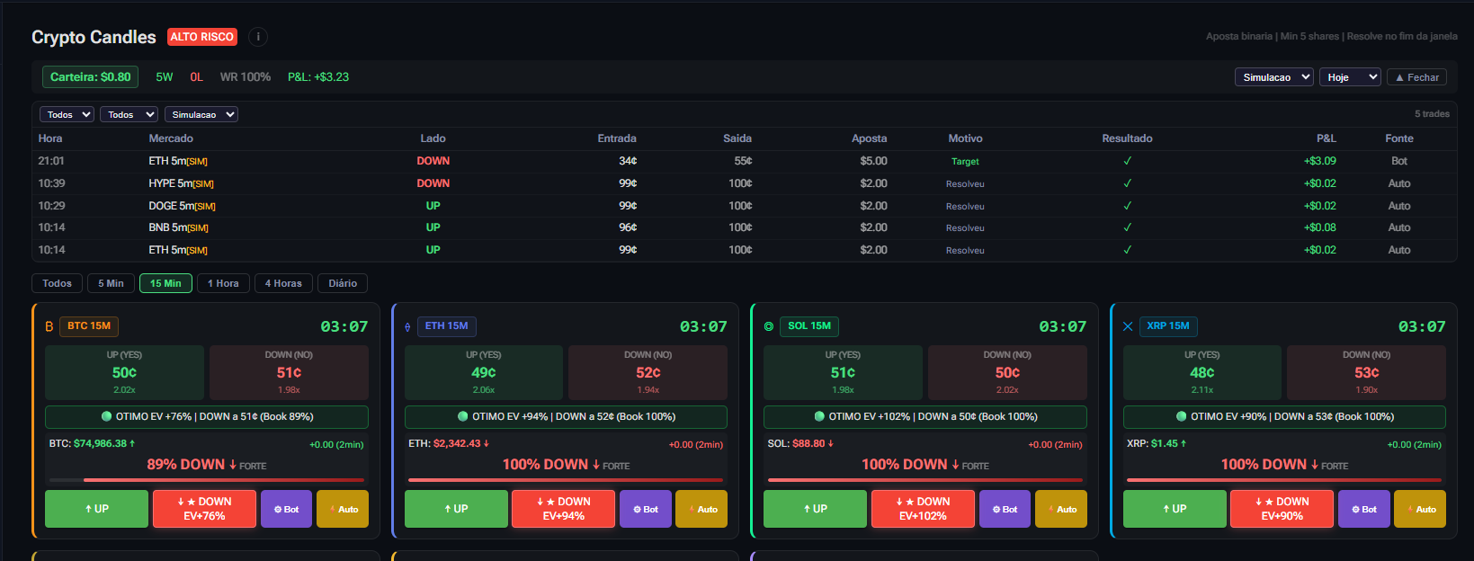This screenshot has height=561, width=1474.
Task: Click Auto button on XRP 15M card
Action: [x=1420, y=509]
